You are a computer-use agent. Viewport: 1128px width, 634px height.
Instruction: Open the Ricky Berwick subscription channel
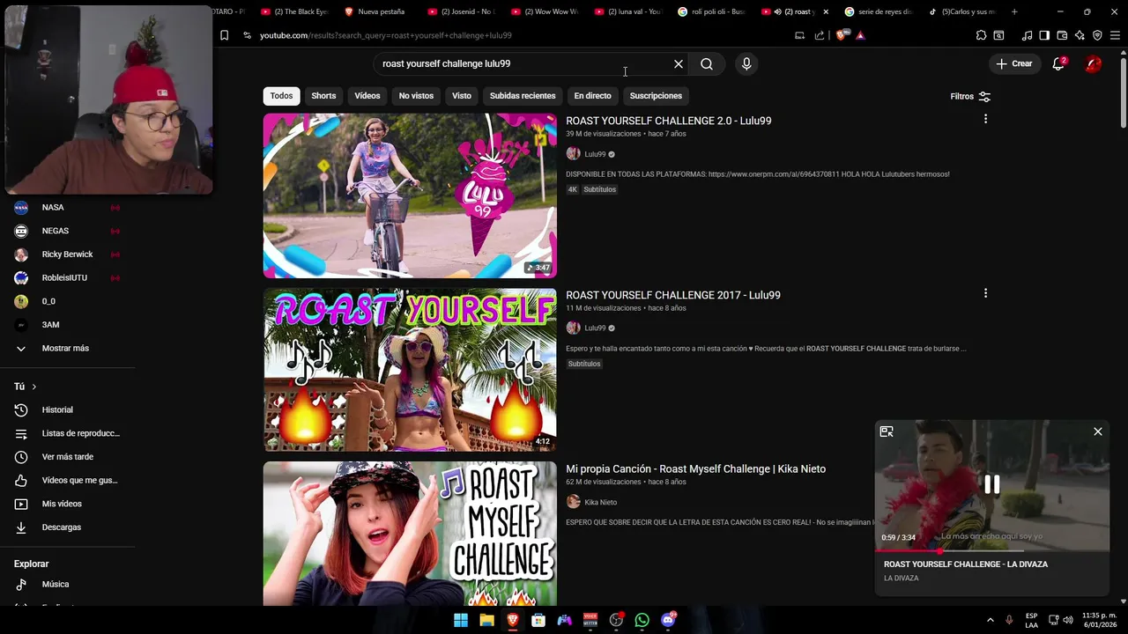click(67, 254)
